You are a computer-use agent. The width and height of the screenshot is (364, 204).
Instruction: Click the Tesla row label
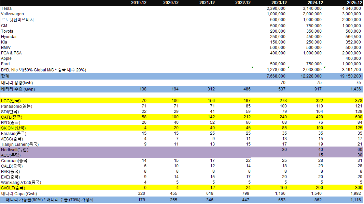coord(6,8)
